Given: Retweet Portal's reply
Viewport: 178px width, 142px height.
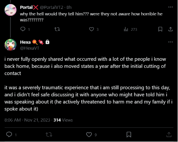Looking at the screenshot, I should click(57, 29).
